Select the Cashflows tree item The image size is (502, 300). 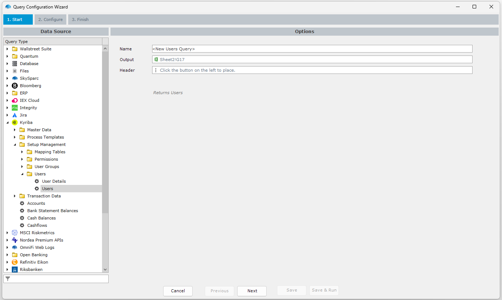37,225
